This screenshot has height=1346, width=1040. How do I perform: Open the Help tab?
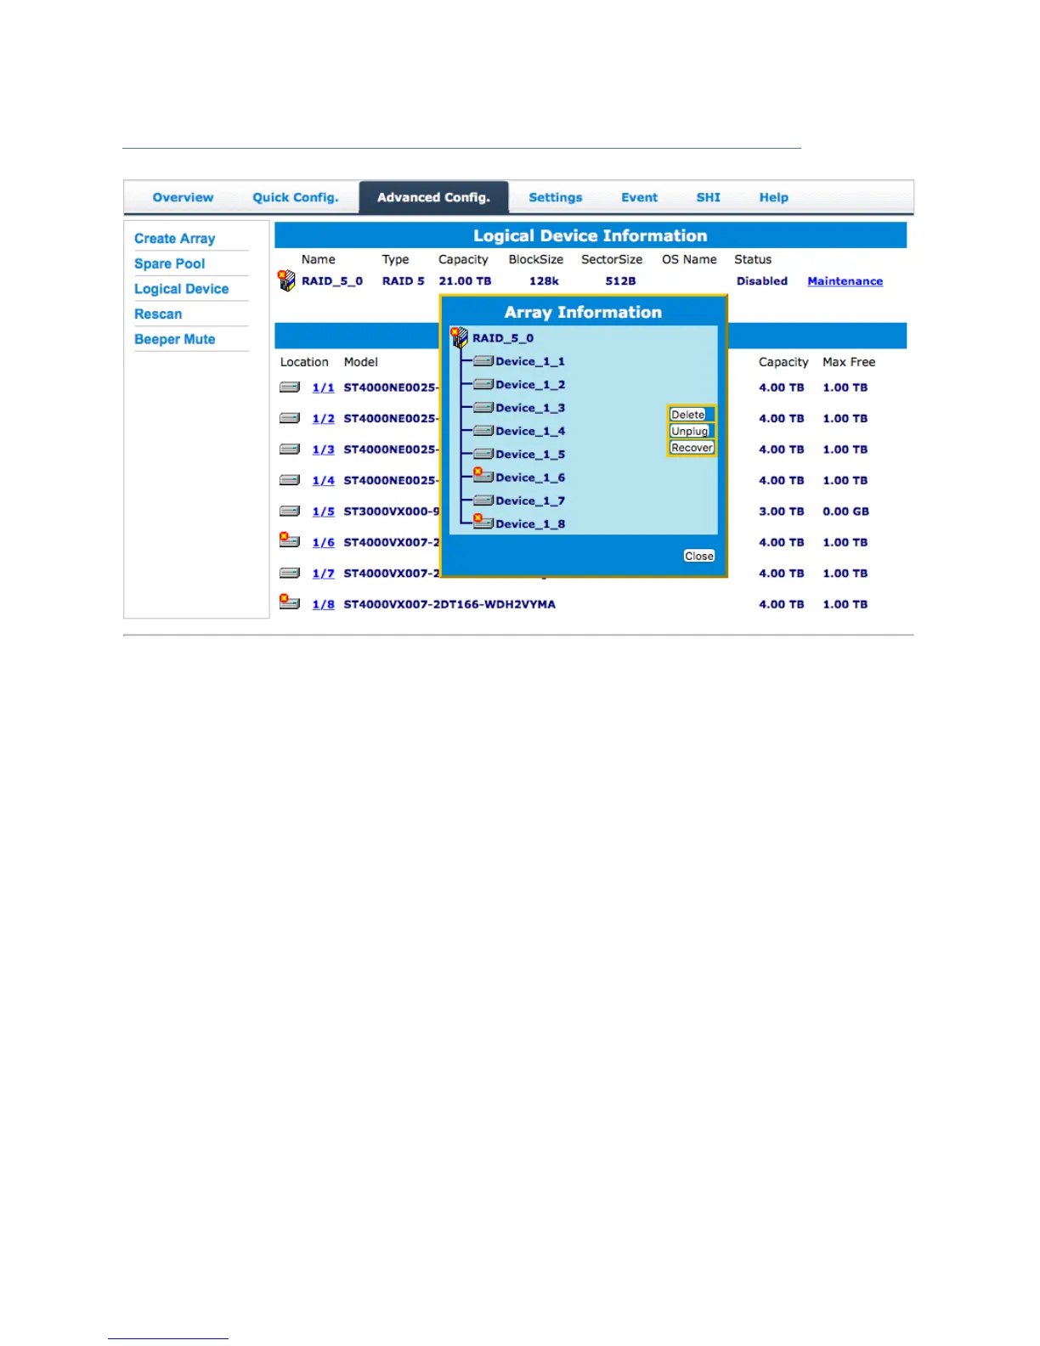coord(774,197)
